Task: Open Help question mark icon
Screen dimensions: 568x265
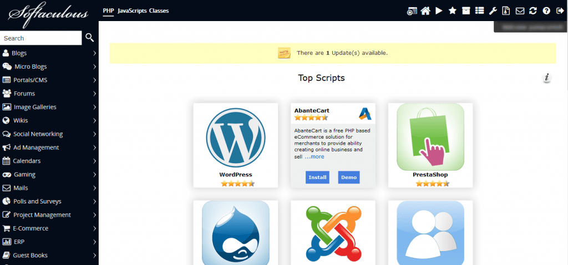Action: pos(546,11)
